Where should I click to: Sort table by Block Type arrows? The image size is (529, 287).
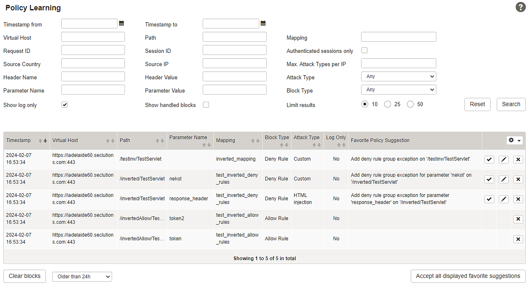(x=284, y=145)
